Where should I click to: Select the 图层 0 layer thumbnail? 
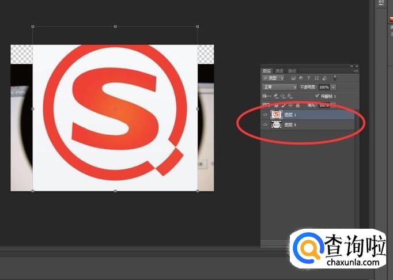coord(276,124)
